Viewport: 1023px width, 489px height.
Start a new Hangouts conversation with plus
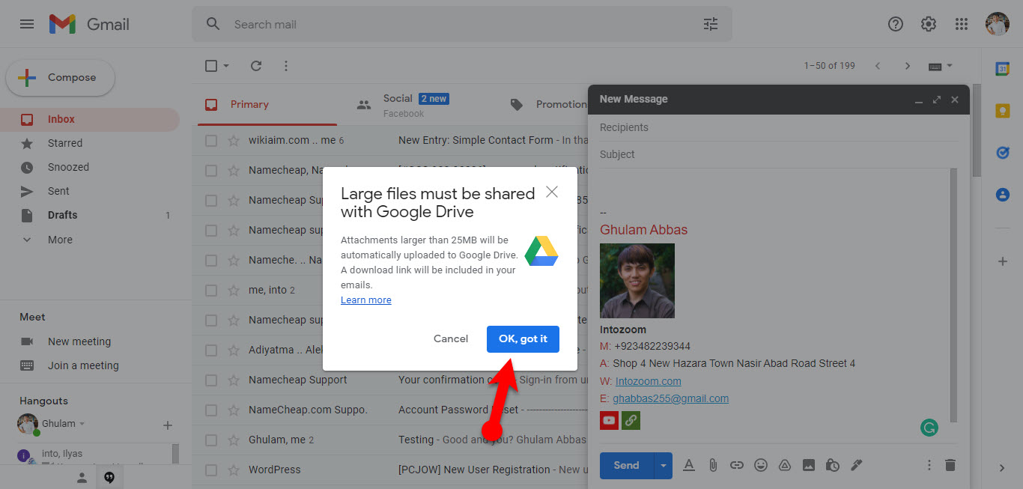pyautogui.click(x=168, y=425)
